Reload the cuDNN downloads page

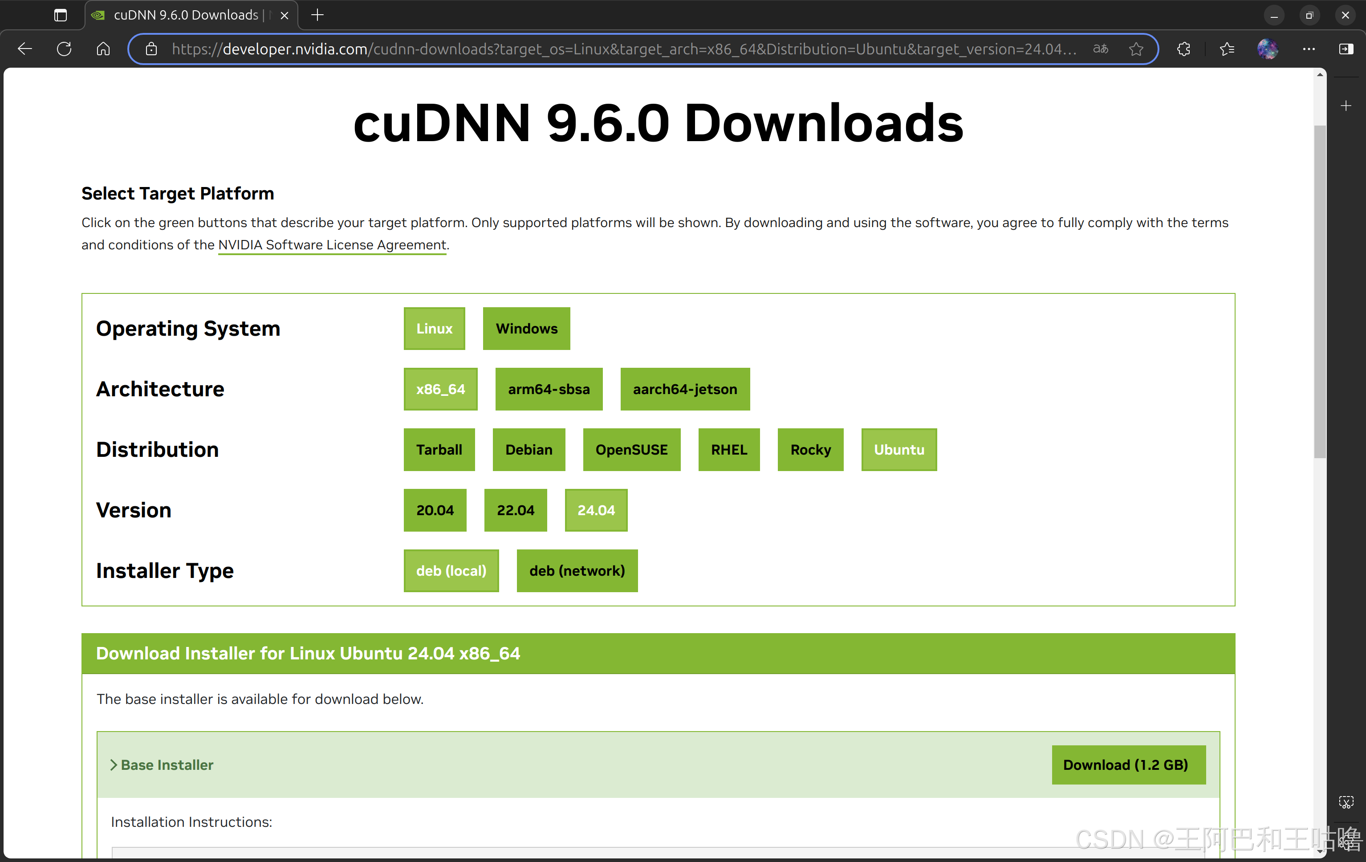point(64,49)
